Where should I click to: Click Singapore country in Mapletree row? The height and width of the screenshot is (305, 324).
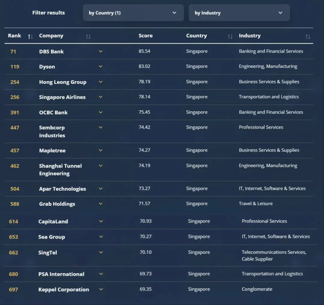[197, 150]
